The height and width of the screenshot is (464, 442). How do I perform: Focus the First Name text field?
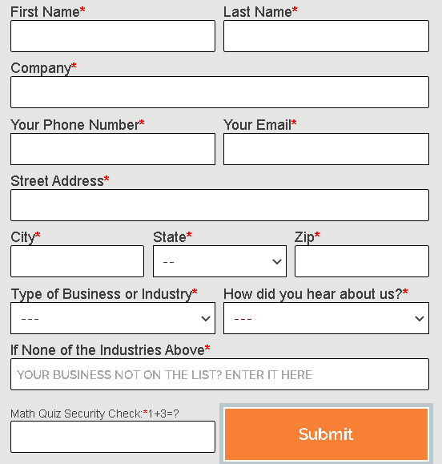[113, 36]
